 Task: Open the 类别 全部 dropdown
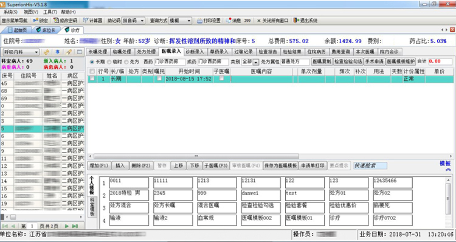coord(256,62)
